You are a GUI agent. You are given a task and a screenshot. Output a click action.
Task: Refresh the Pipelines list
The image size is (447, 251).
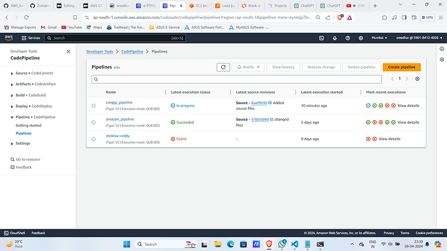pyautogui.click(x=223, y=67)
